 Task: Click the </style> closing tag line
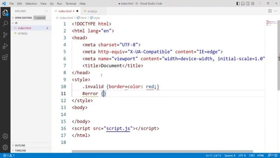pos(82,101)
